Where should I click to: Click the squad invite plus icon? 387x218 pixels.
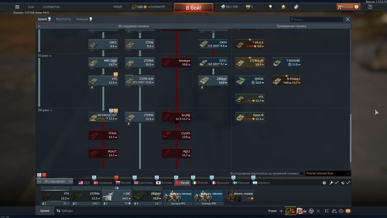[x=281, y=211]
